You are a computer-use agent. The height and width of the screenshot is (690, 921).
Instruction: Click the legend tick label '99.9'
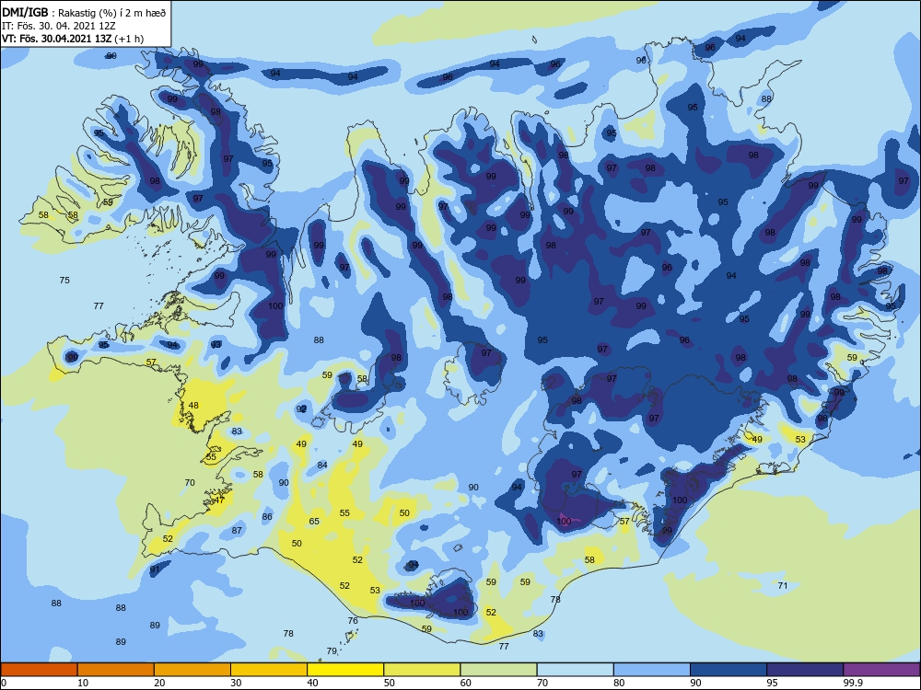(x=853, y=683)
